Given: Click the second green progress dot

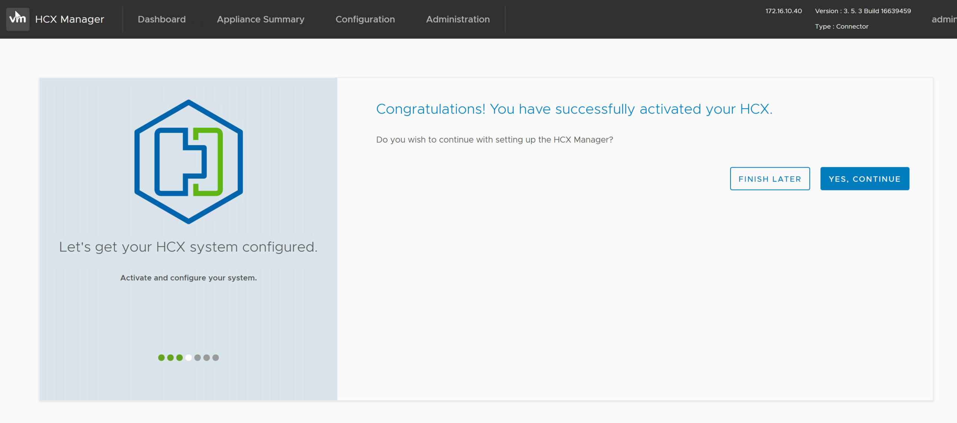Looking at the screenshot, I should 170,358.
